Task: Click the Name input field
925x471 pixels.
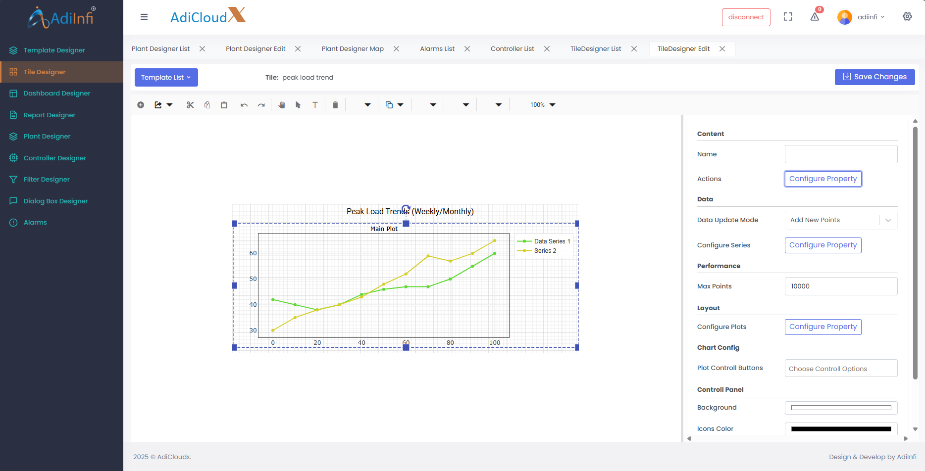Action: click(x=841, y=154)
